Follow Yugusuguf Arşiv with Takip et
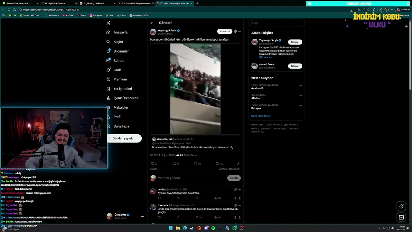The width and height of the screenshot is (412, 232). tap(295, 42)
